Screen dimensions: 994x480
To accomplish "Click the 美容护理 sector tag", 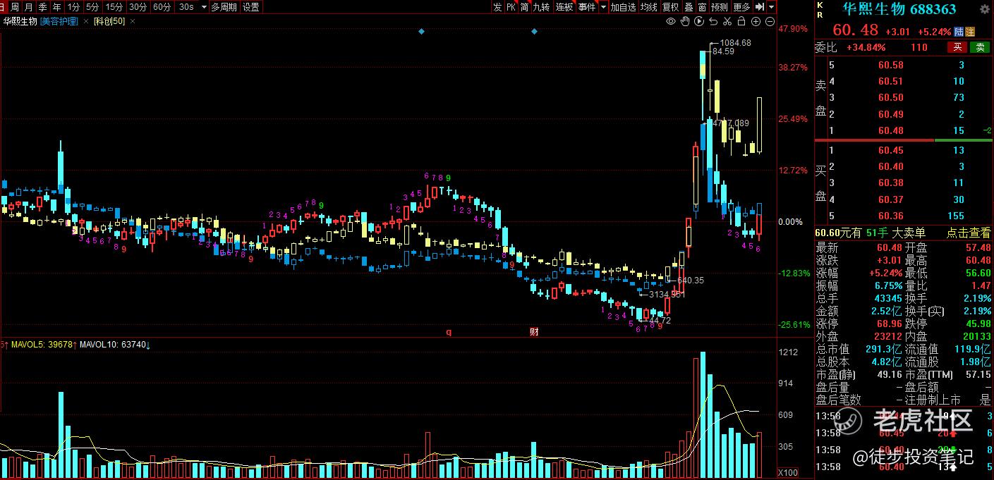I will tap(60, 21).
